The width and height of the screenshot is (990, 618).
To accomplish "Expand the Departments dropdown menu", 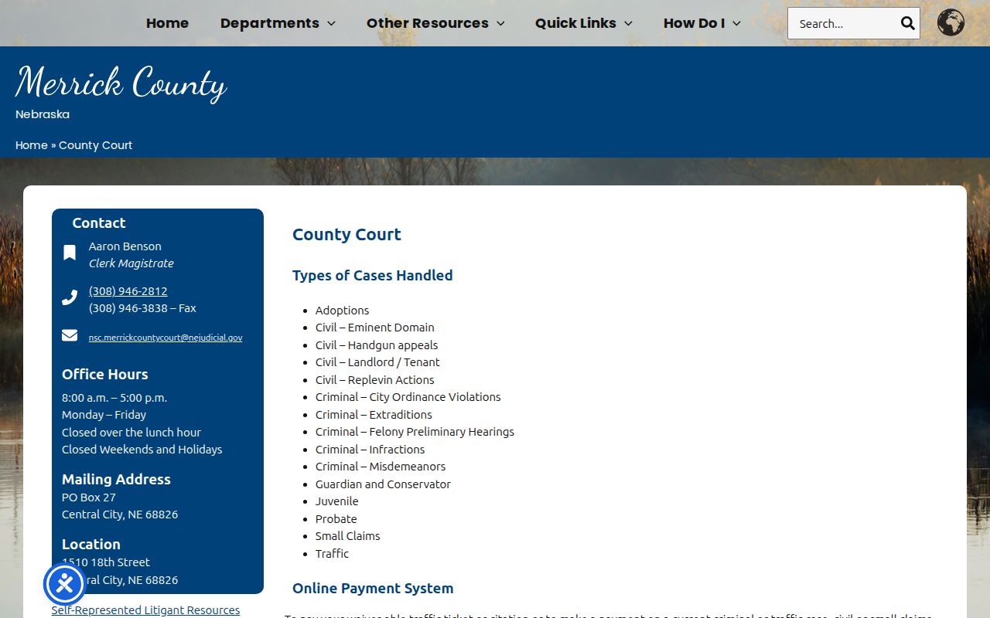I will pyautogui.click(x=278, y=23).
